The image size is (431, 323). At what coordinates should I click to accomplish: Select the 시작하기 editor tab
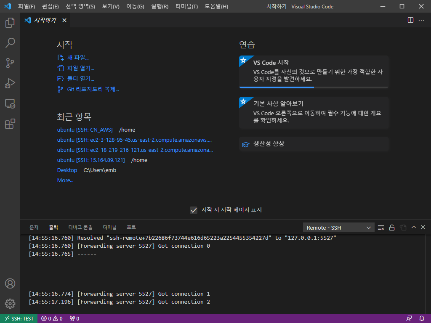click(45, 20)
